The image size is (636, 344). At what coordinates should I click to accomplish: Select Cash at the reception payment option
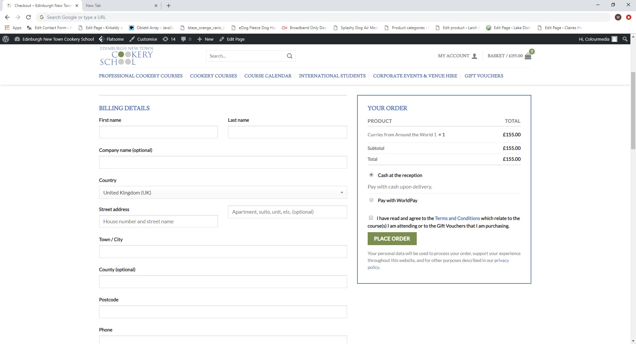point(371,175)
